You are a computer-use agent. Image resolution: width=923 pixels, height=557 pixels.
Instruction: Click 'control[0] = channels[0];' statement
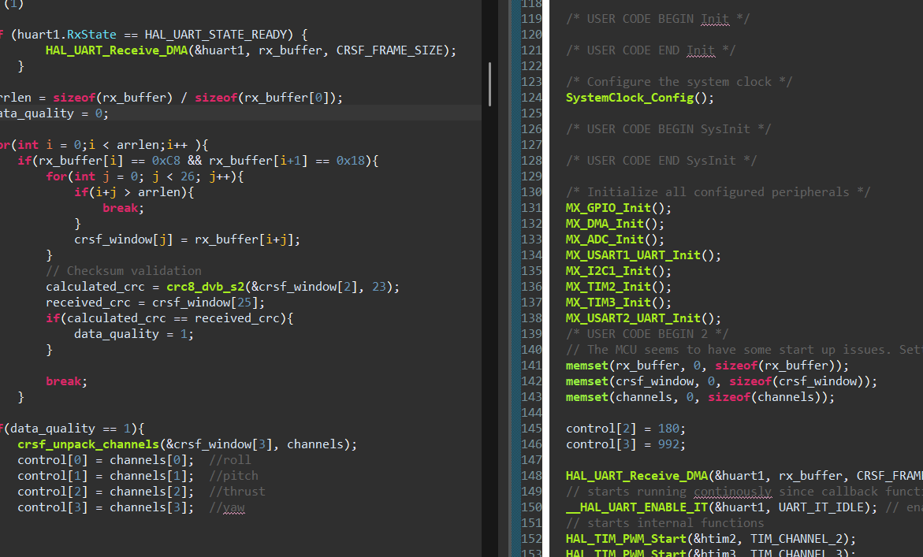coord(106,460)
